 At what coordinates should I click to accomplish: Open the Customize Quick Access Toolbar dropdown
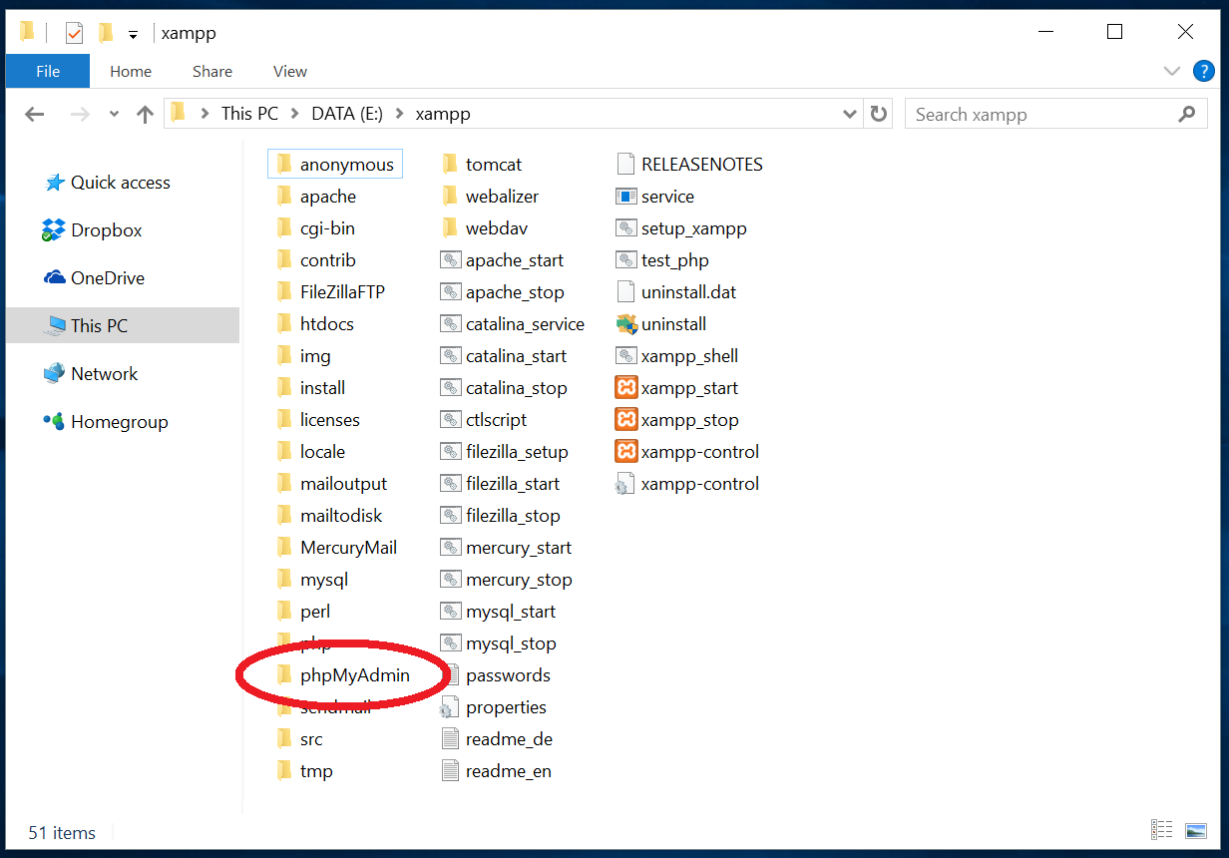click(x=133, y=35)
